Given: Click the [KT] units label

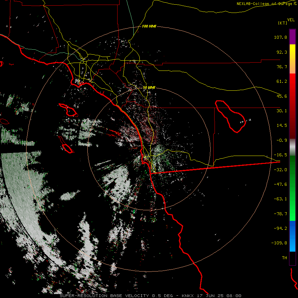Looking at the screenshot, I should [282, 23].
